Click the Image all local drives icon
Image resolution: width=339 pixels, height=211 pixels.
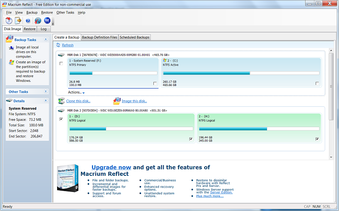tap(11, 47)
